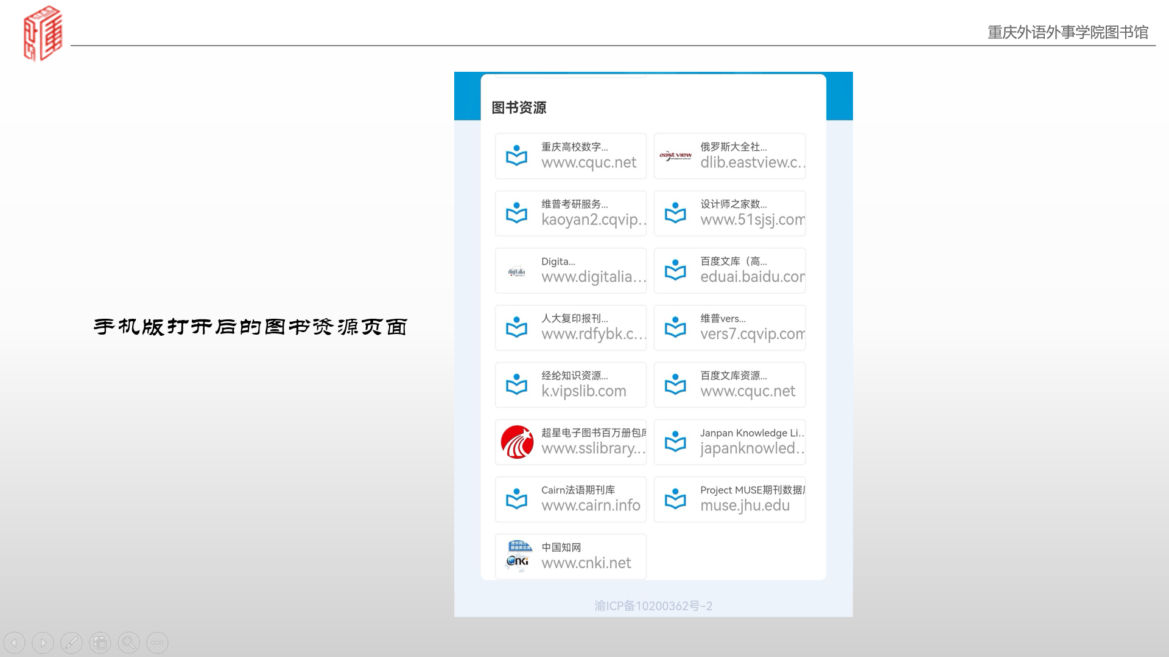Select the 中国知网 title text
Screen dimensions: 1169x657
(x=561, y=547)
